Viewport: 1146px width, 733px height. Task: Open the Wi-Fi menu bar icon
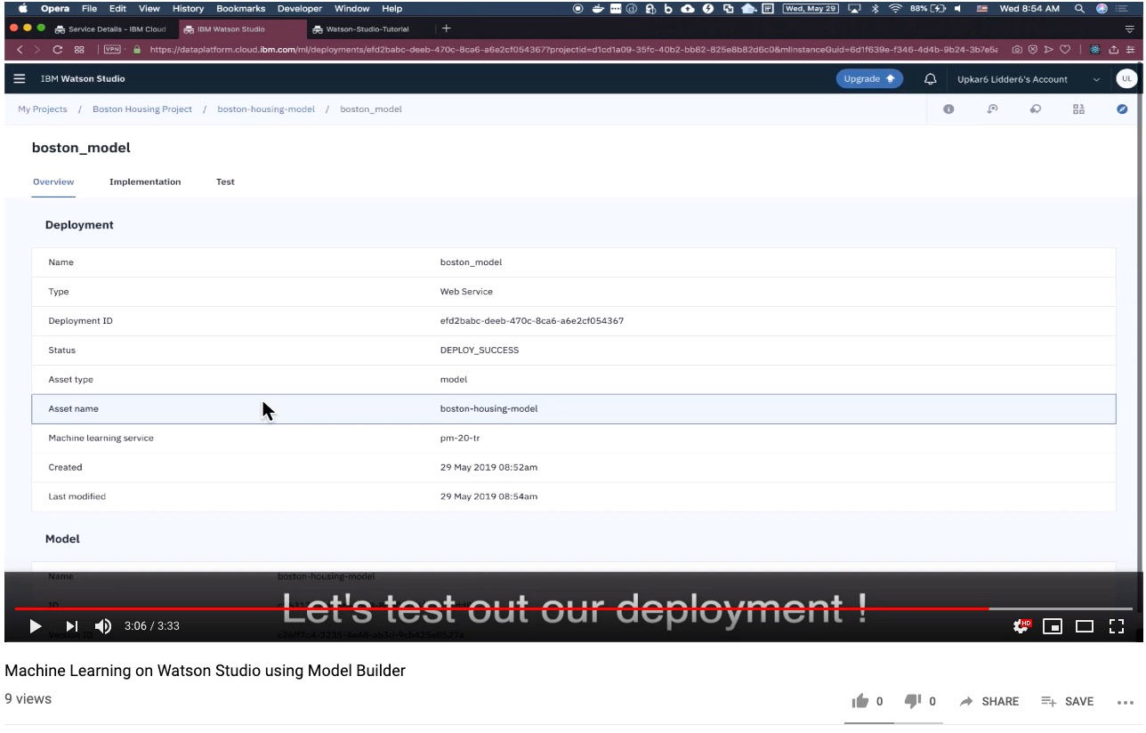896,8
